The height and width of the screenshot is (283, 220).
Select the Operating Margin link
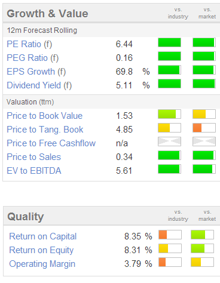[42, 264]
